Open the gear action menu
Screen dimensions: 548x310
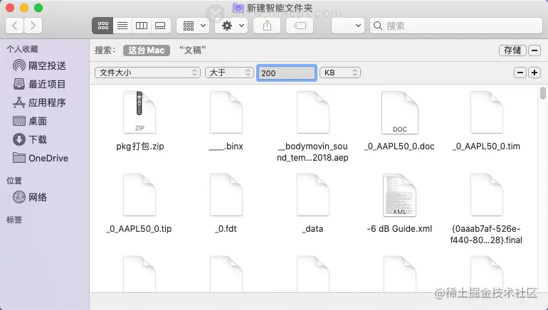[231, 26]
